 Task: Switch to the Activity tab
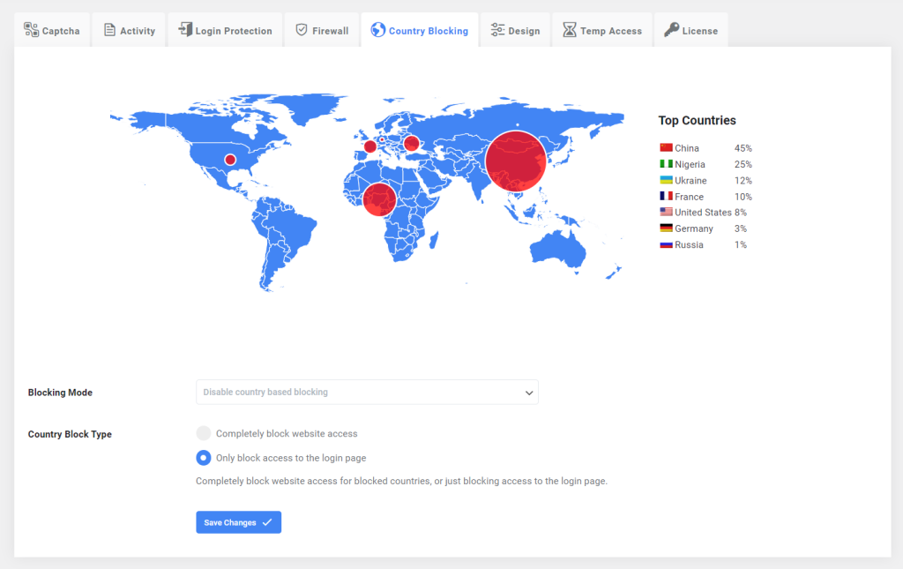coord(129,29)
